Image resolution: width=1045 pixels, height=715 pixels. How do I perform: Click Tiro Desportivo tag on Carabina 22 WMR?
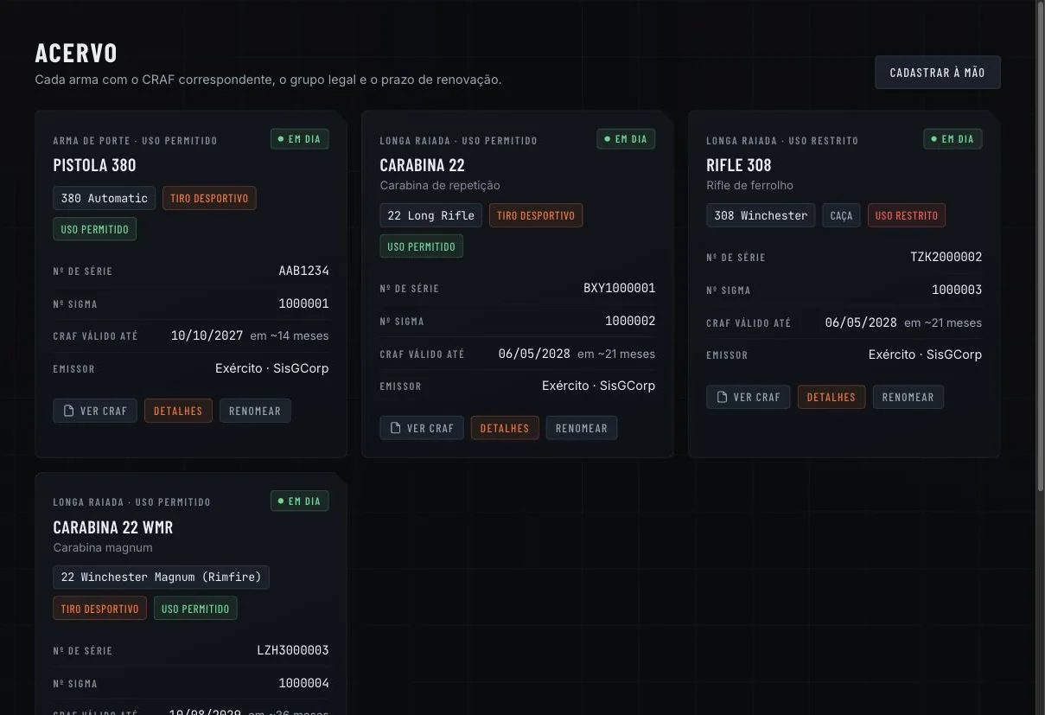pos(99,609)
